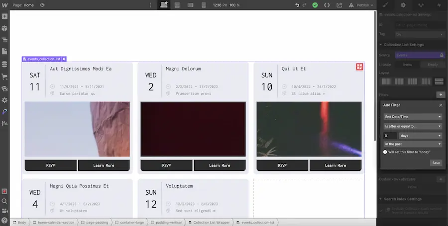Viewport: 448px width, 226px height.
Task: Click the purple curve app icon in sidebar
Action: [4, 112]
